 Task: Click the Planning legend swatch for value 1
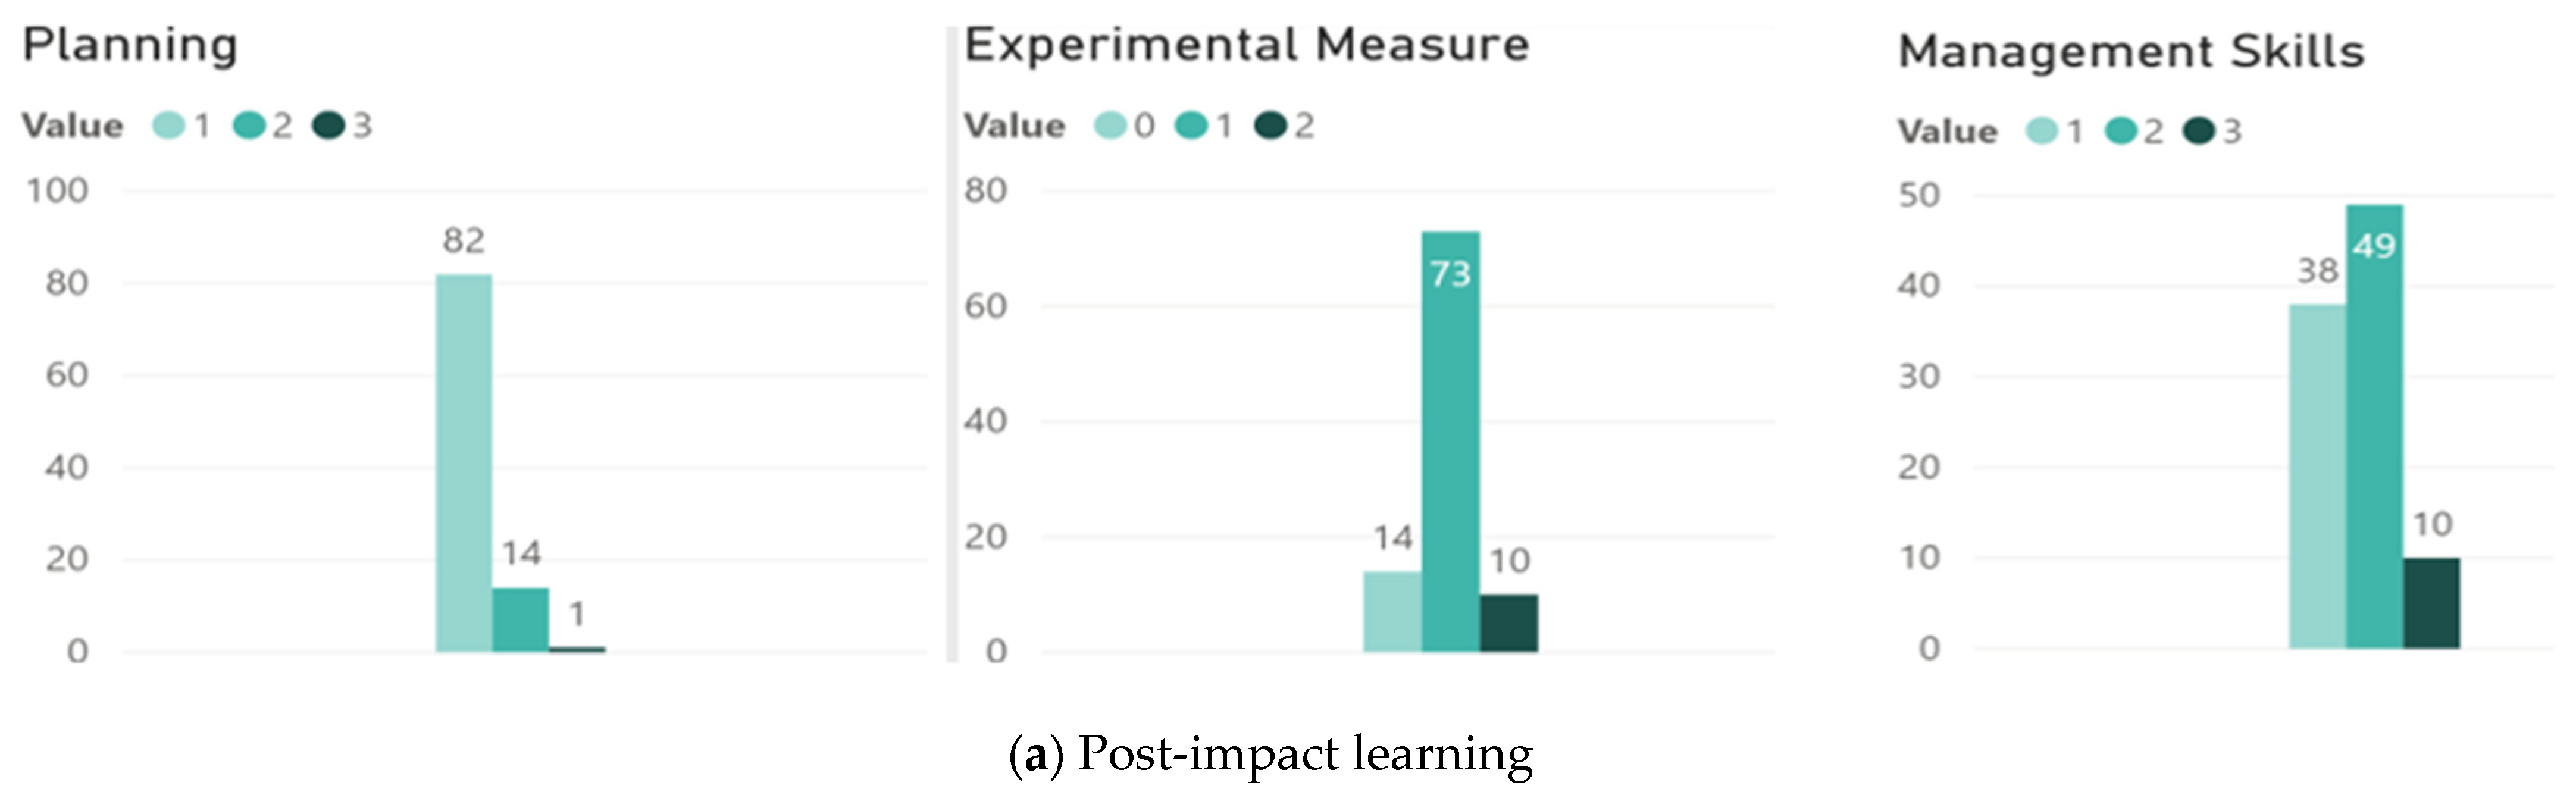(169, 125)
